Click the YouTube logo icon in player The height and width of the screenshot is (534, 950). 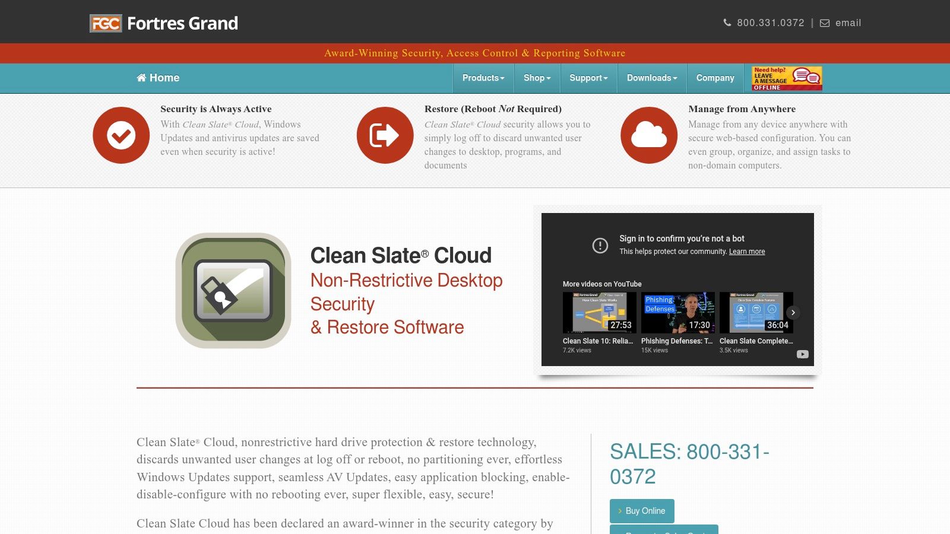pos(803,354)
